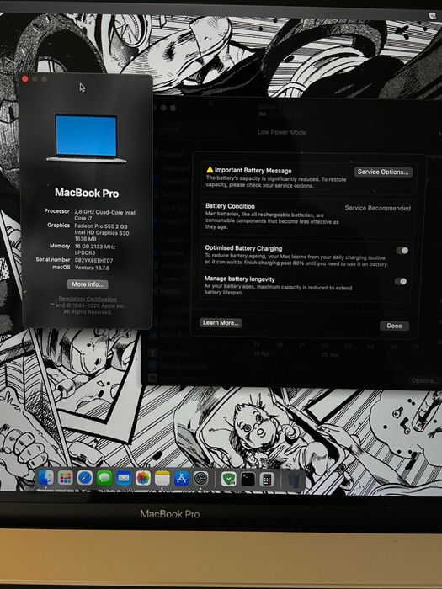Screen dimensions: 442x589
Task: Click the 'Important Battery Message' heading
Action: tap(253, 170)
